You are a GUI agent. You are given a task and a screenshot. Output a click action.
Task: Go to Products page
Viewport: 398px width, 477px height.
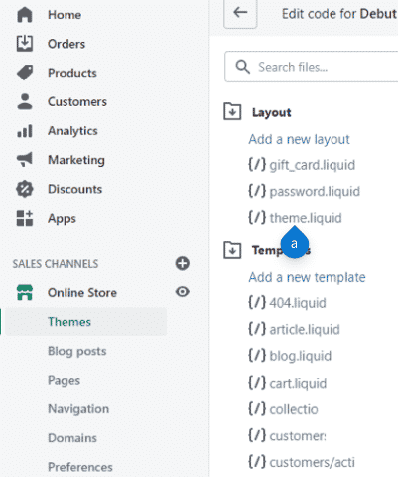click(x=72, y=73)
